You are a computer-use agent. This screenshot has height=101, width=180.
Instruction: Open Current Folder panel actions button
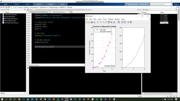click(25, 10)
